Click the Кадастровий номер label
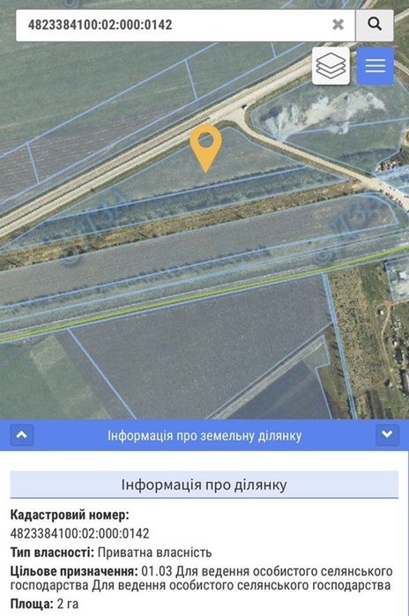409x616 pixels. [70, 515]
